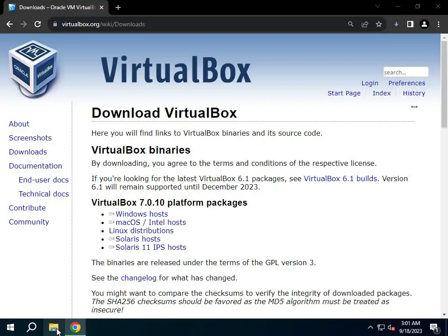This screenshot has height=336, width=448.
Task: Bookmark this page with star icon
Action: (379, 24)
